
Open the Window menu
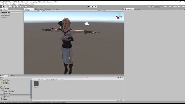tap(27, 4)
